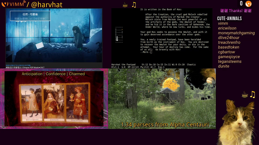The width and height of the screenshot is (259, 145).
Task: Click the coffee cup icon in the top header
Action: 125,5
